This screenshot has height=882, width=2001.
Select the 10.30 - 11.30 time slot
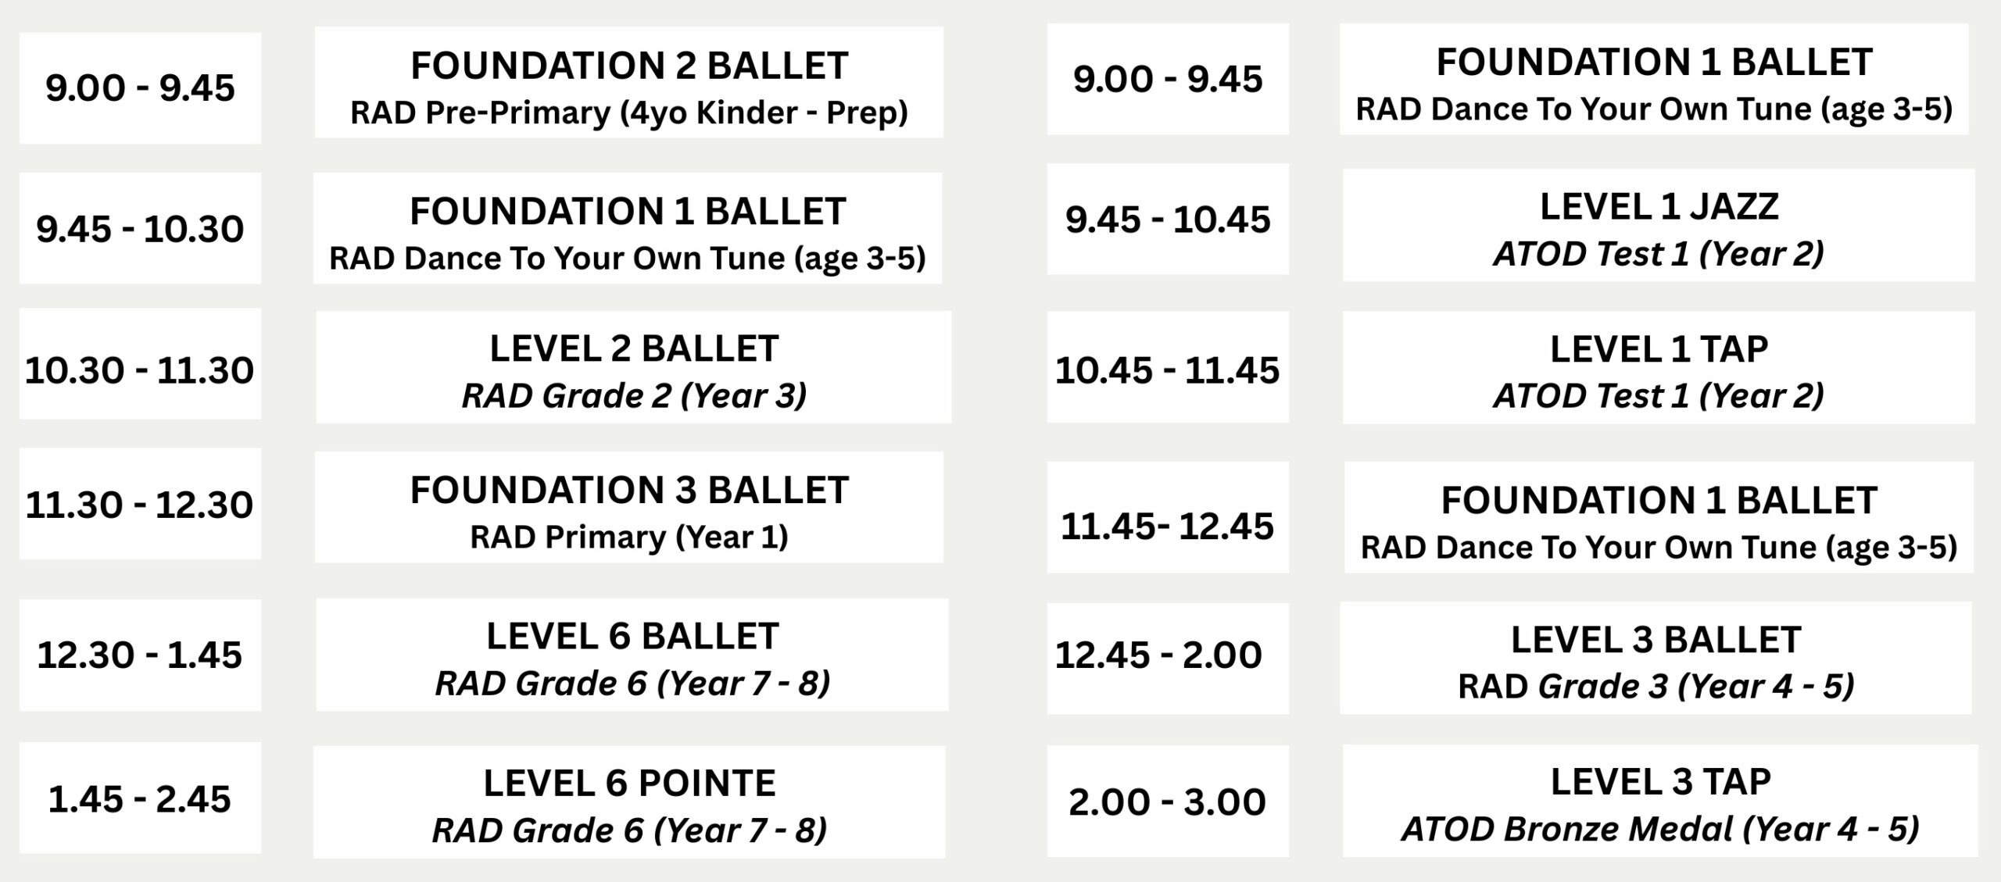(x=140, y=364)
